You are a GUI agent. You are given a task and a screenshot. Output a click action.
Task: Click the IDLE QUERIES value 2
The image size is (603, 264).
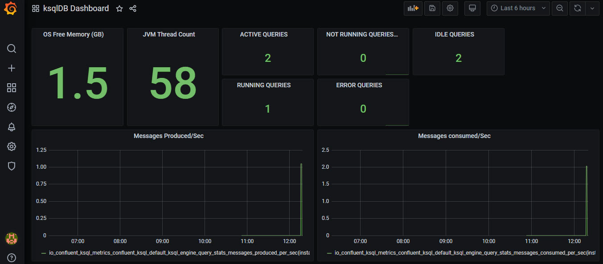click(x=459, y=58)
